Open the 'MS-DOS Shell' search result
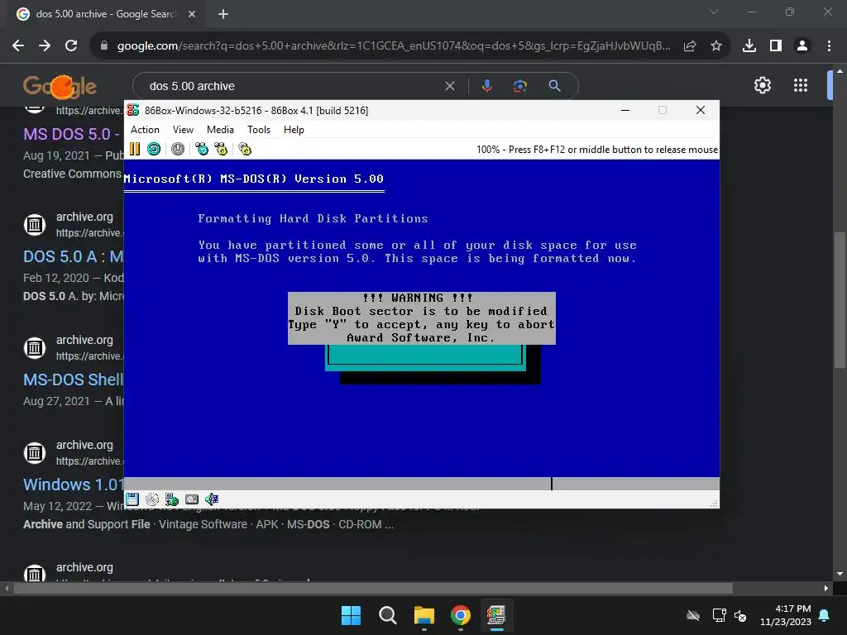 point(73,380)
